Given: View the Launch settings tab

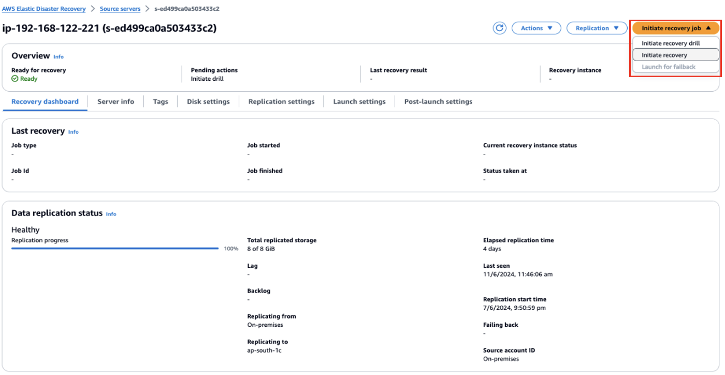Looking at the screenshot, I should pos(359,102).
